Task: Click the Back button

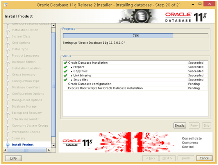Action: [150, 158]
